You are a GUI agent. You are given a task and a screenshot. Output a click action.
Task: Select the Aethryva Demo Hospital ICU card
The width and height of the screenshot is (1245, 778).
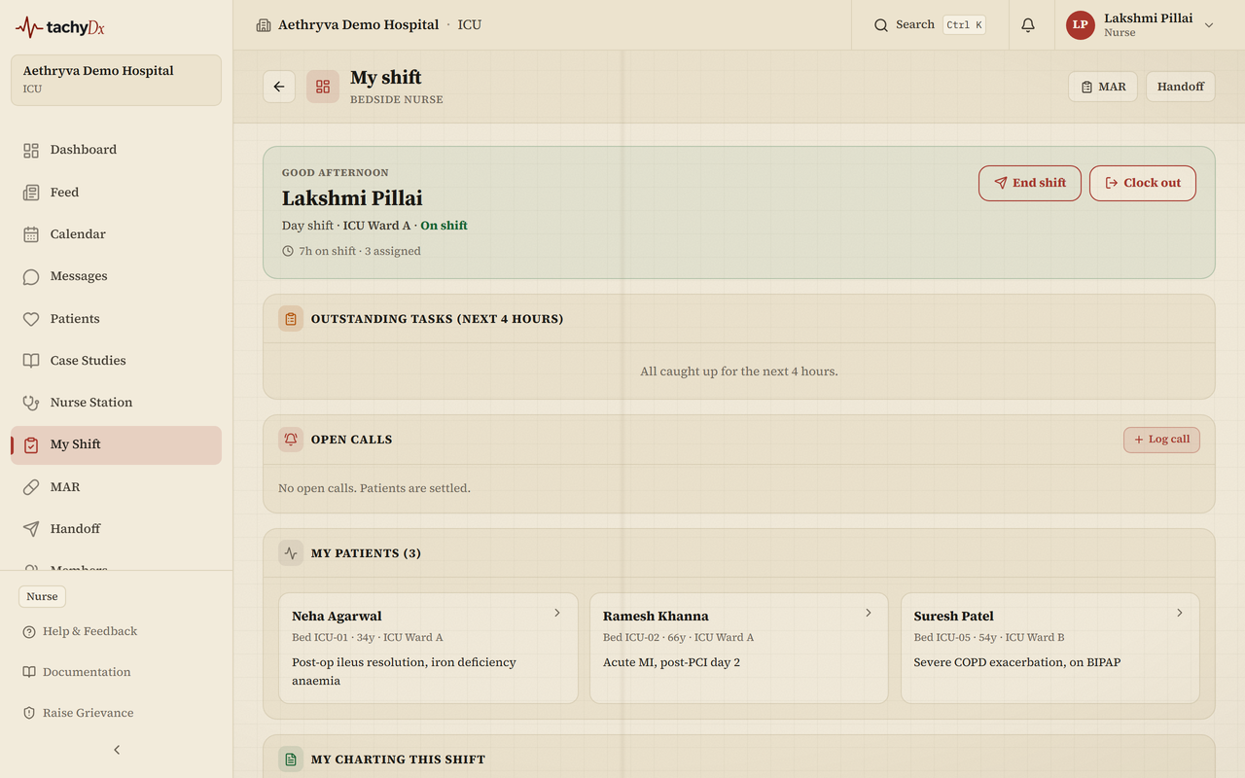[x=116, y=80]
